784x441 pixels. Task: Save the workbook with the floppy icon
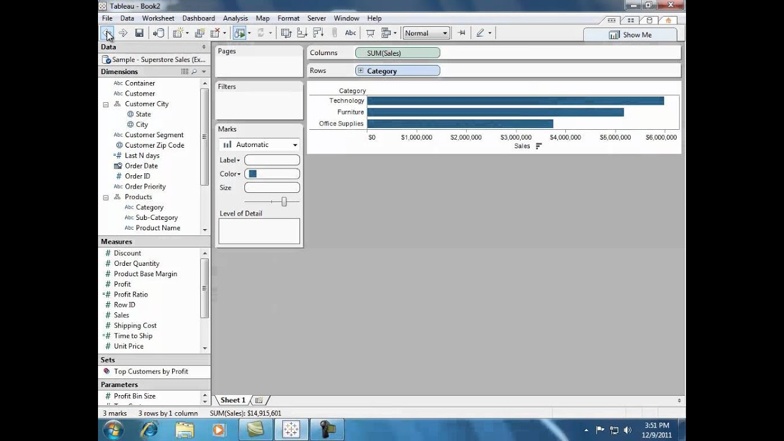point(139,33)
